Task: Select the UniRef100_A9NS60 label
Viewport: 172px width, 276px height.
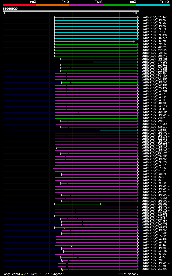Action: pyautogui.click(x=155, y=44)
